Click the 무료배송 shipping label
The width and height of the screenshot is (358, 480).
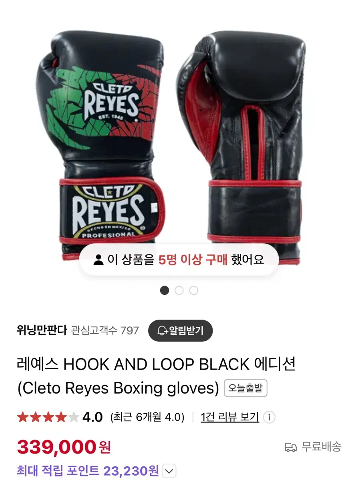(x=321, y=447)
